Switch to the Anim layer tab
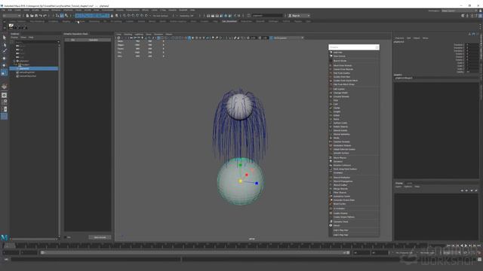This screenshot has height=271, width=483. [x=409, y=183]
